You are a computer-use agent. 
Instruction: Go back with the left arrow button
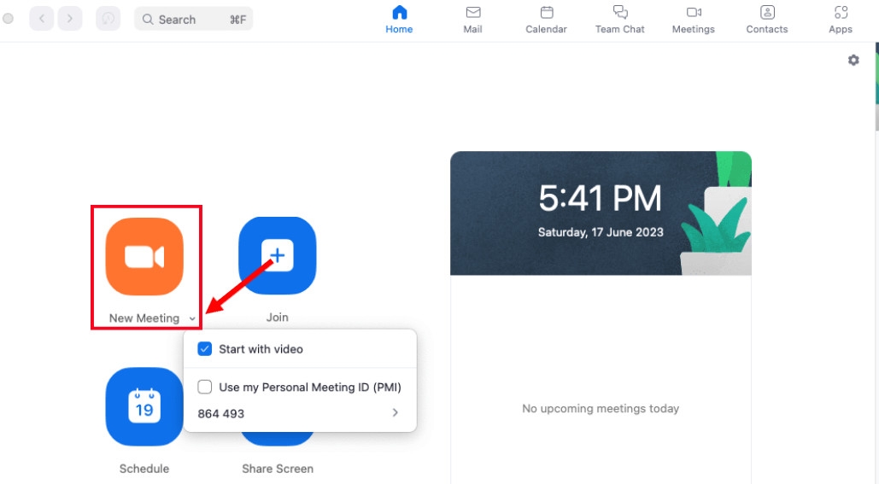[x=42, y=19]
